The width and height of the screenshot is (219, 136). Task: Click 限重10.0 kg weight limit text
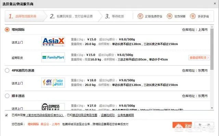pyautogui.click(x=93, y=59)
